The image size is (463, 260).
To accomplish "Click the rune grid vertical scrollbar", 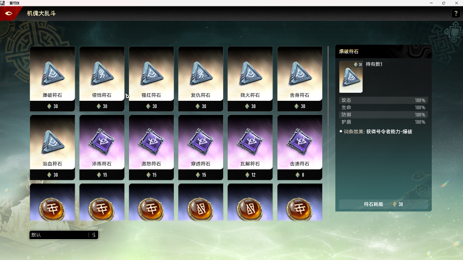I will (328, 86).
